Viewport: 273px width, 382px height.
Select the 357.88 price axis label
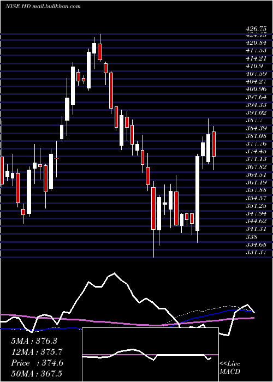pyautogui.click(x=256, y=190)
